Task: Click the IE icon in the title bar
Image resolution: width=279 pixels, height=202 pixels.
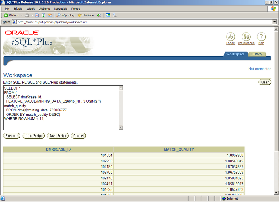Action: (x=2, y=2)
